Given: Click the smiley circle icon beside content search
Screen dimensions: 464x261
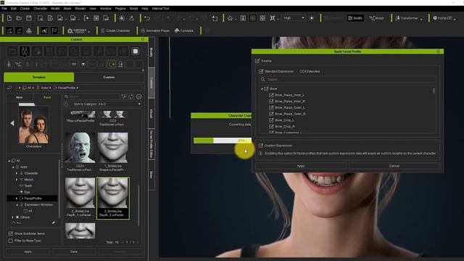Looking at the screenshot, I should pyautogui.click(x=138, y=96).
